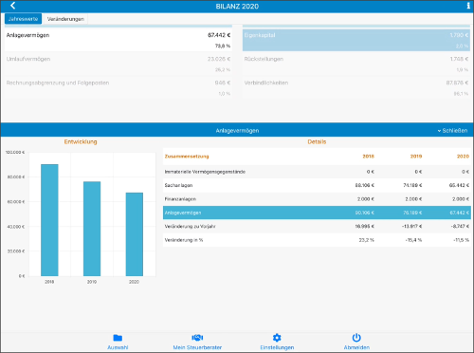Select the Umlaufvermögen balance row
Screen dimensions: 474x353
tap(118, 64)
